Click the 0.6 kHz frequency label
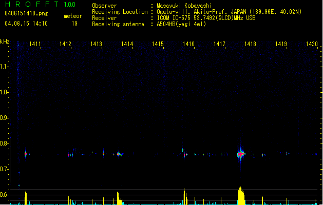Viewport: 323px width, 205px height. click(x=4, y=195)
